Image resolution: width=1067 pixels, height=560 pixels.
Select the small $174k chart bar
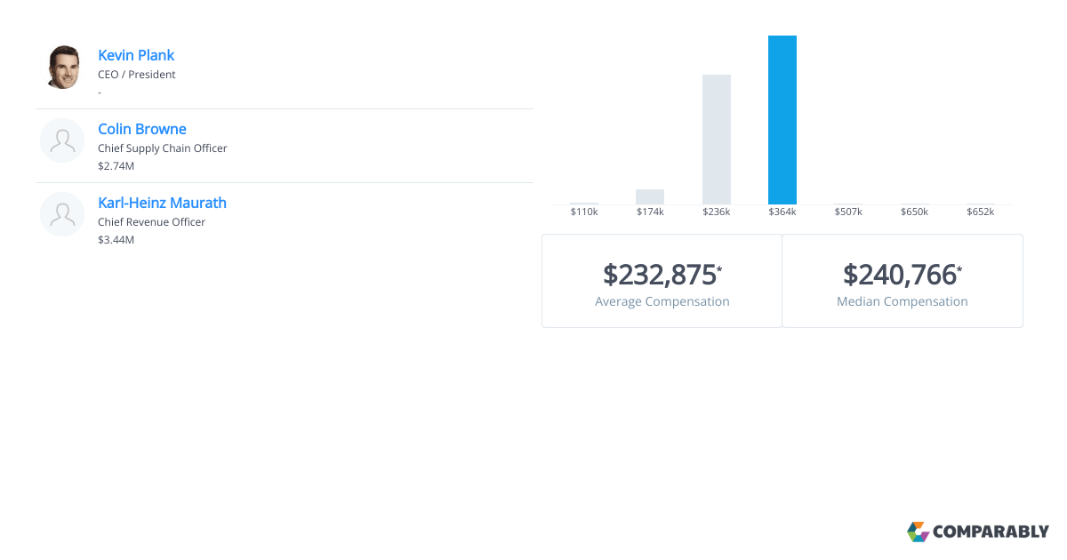pyautogui.click(x=650, y=196)
